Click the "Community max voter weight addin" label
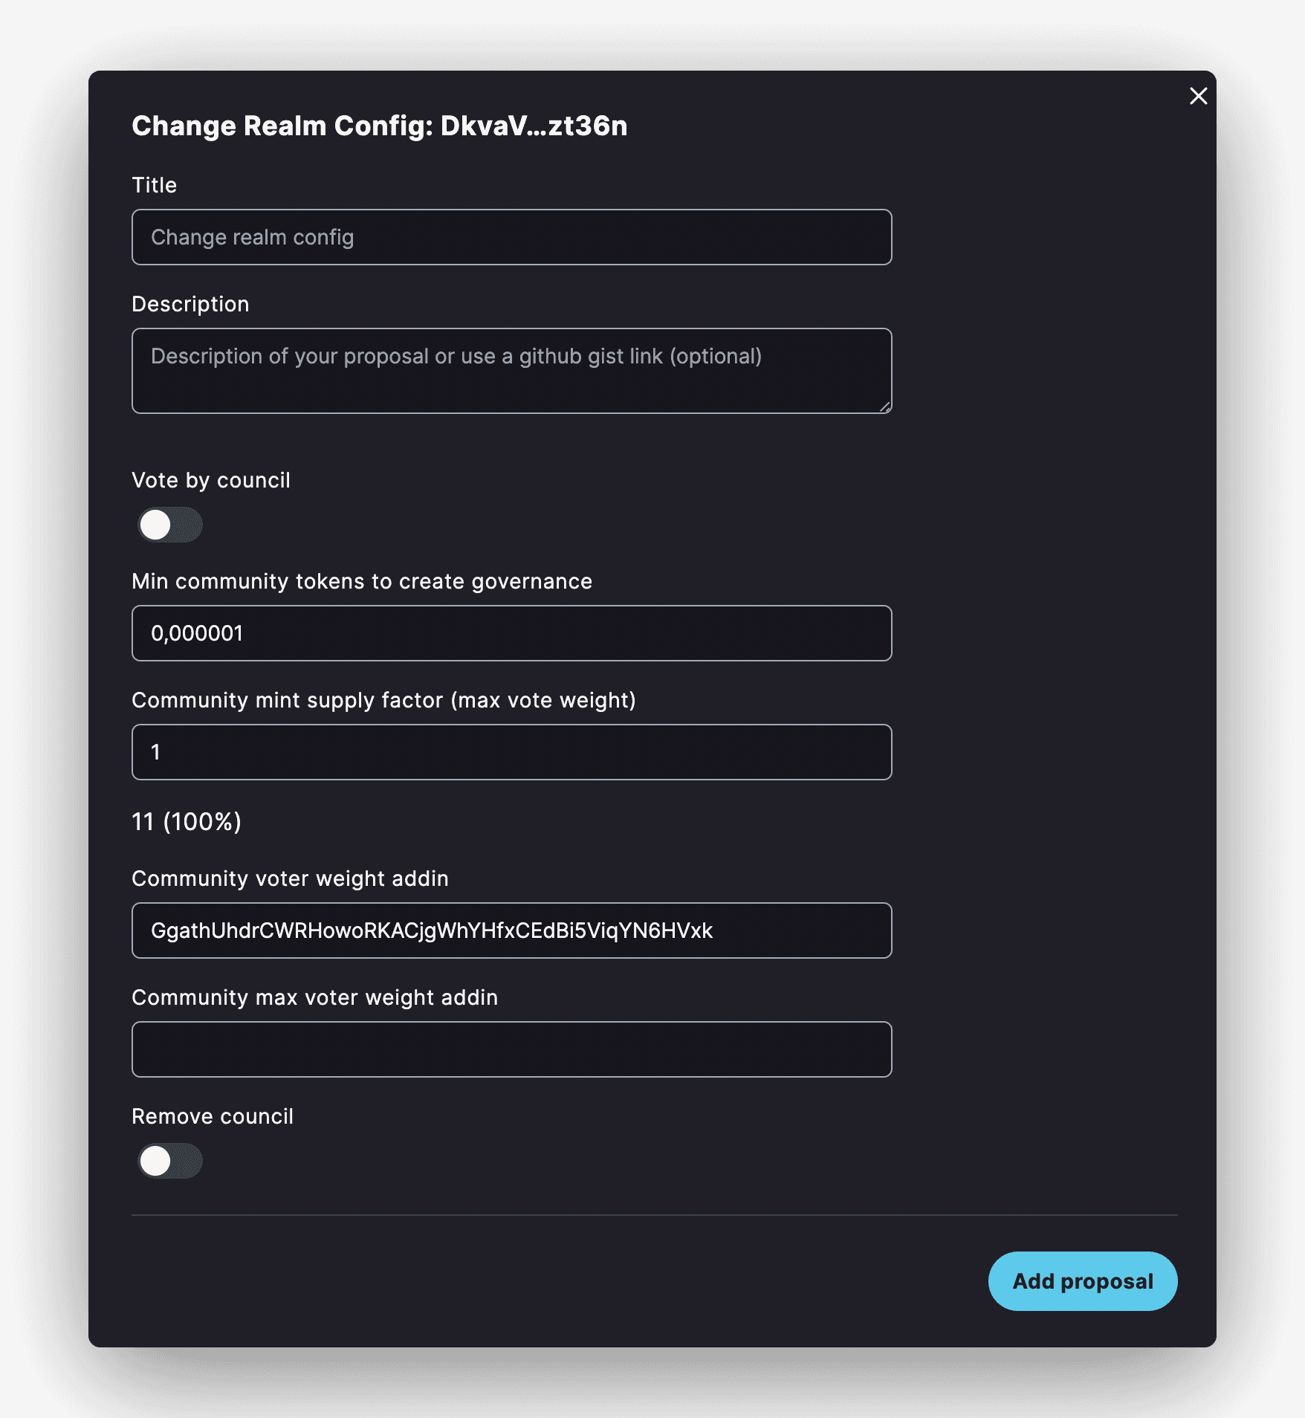Image resolution: width=1305 pixels, height=1418 pixels. pyautogui.click(x=314, y=997)
